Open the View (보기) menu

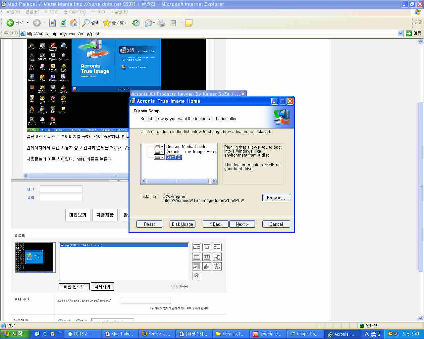(x=51, y=12)
